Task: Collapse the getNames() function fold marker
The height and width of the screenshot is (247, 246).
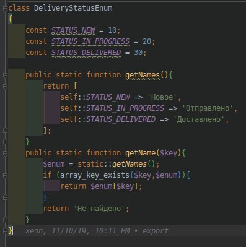Action: (5, 76)
